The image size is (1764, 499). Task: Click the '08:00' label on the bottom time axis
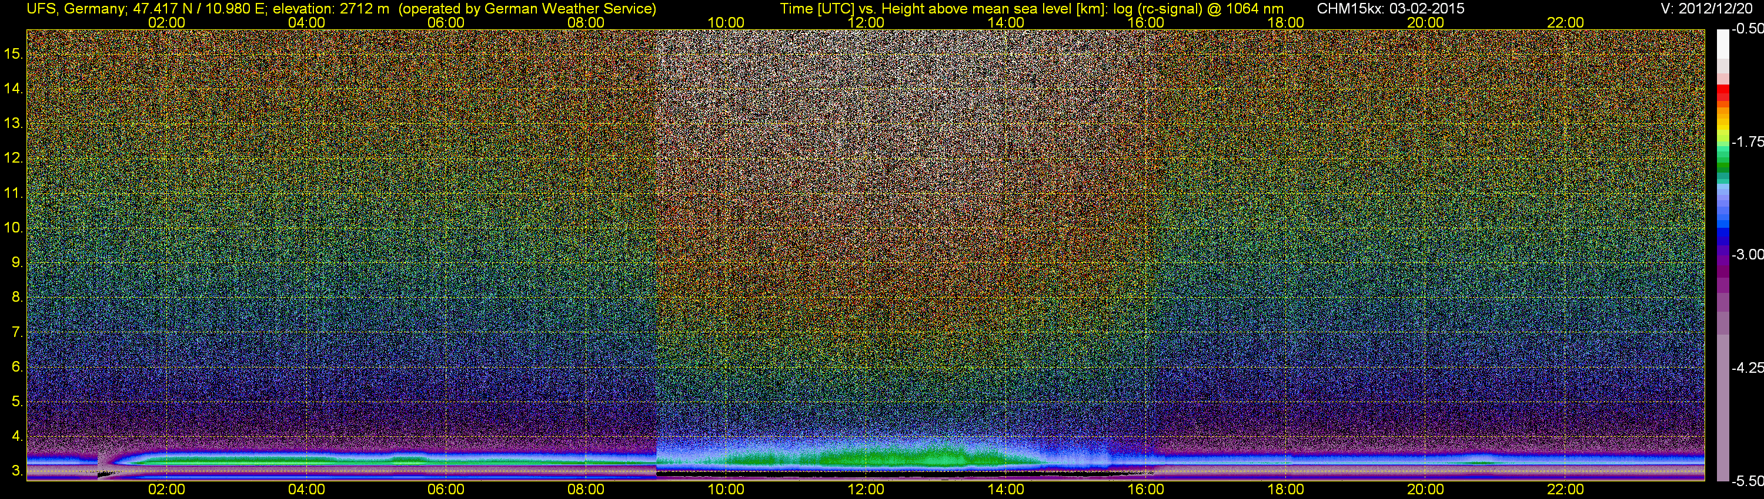[586, 490]
